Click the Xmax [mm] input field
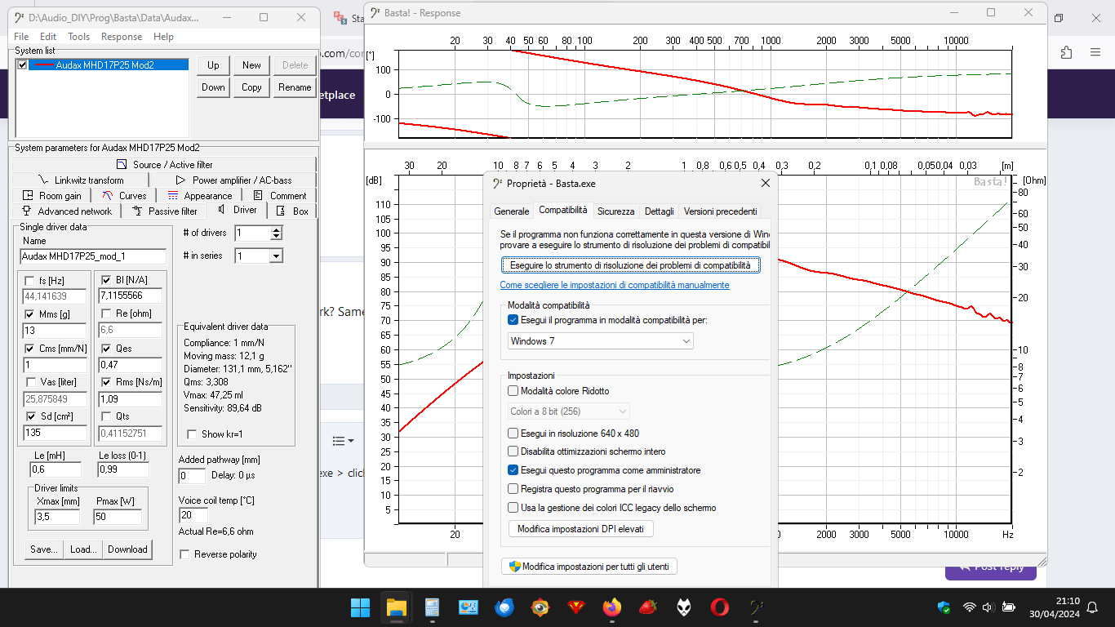 56,517
